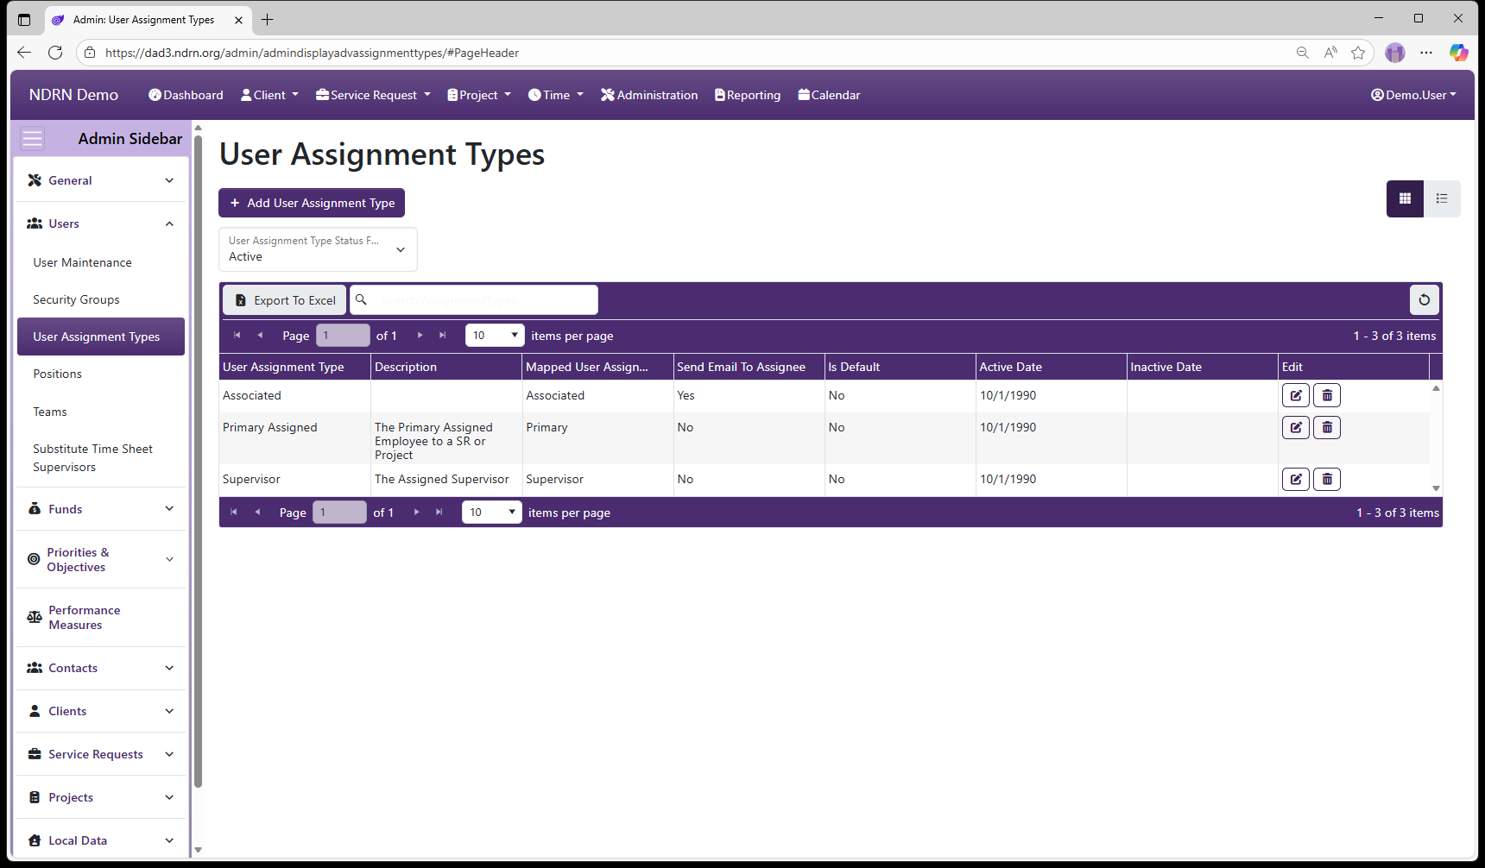Expand the Projects sidebar section
1485x868 pixels.
pos(100,797)
